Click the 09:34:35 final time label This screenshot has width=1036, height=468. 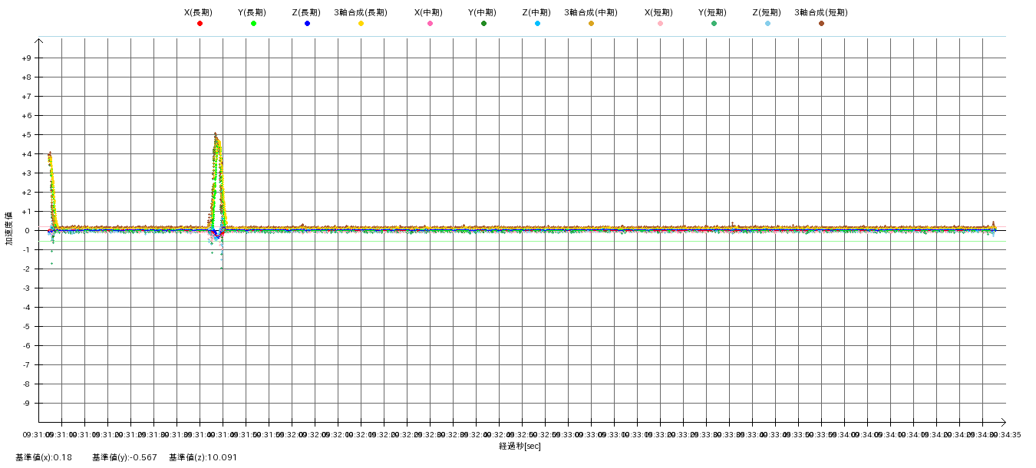pyautogui.click(x=1005, y=434)
